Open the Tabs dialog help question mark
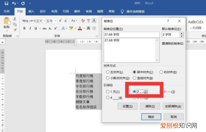Screen dimensions: 206x132 click(168, 21)
